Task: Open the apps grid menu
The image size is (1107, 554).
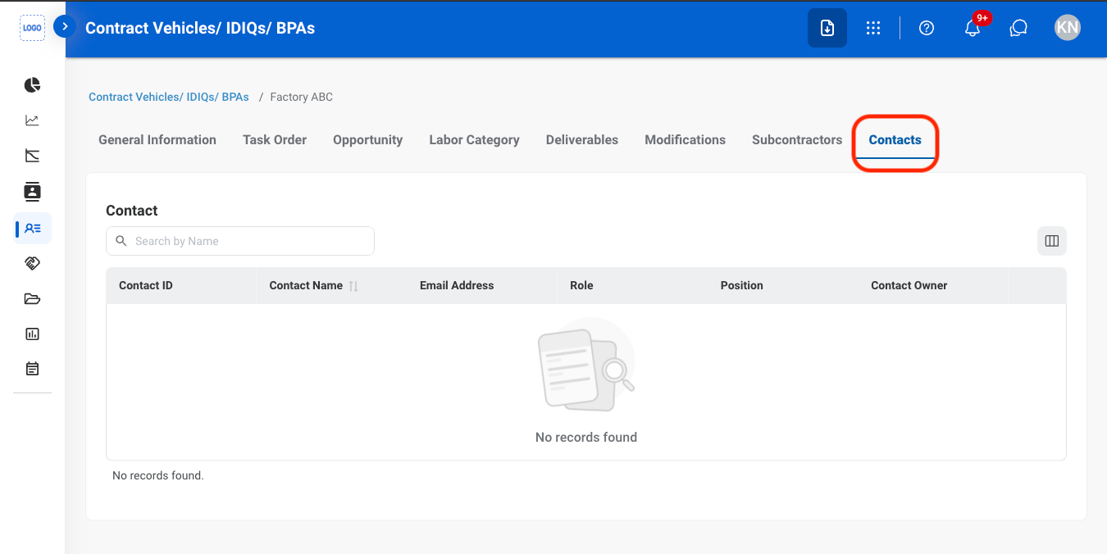Action: click(x=873, y=28)
